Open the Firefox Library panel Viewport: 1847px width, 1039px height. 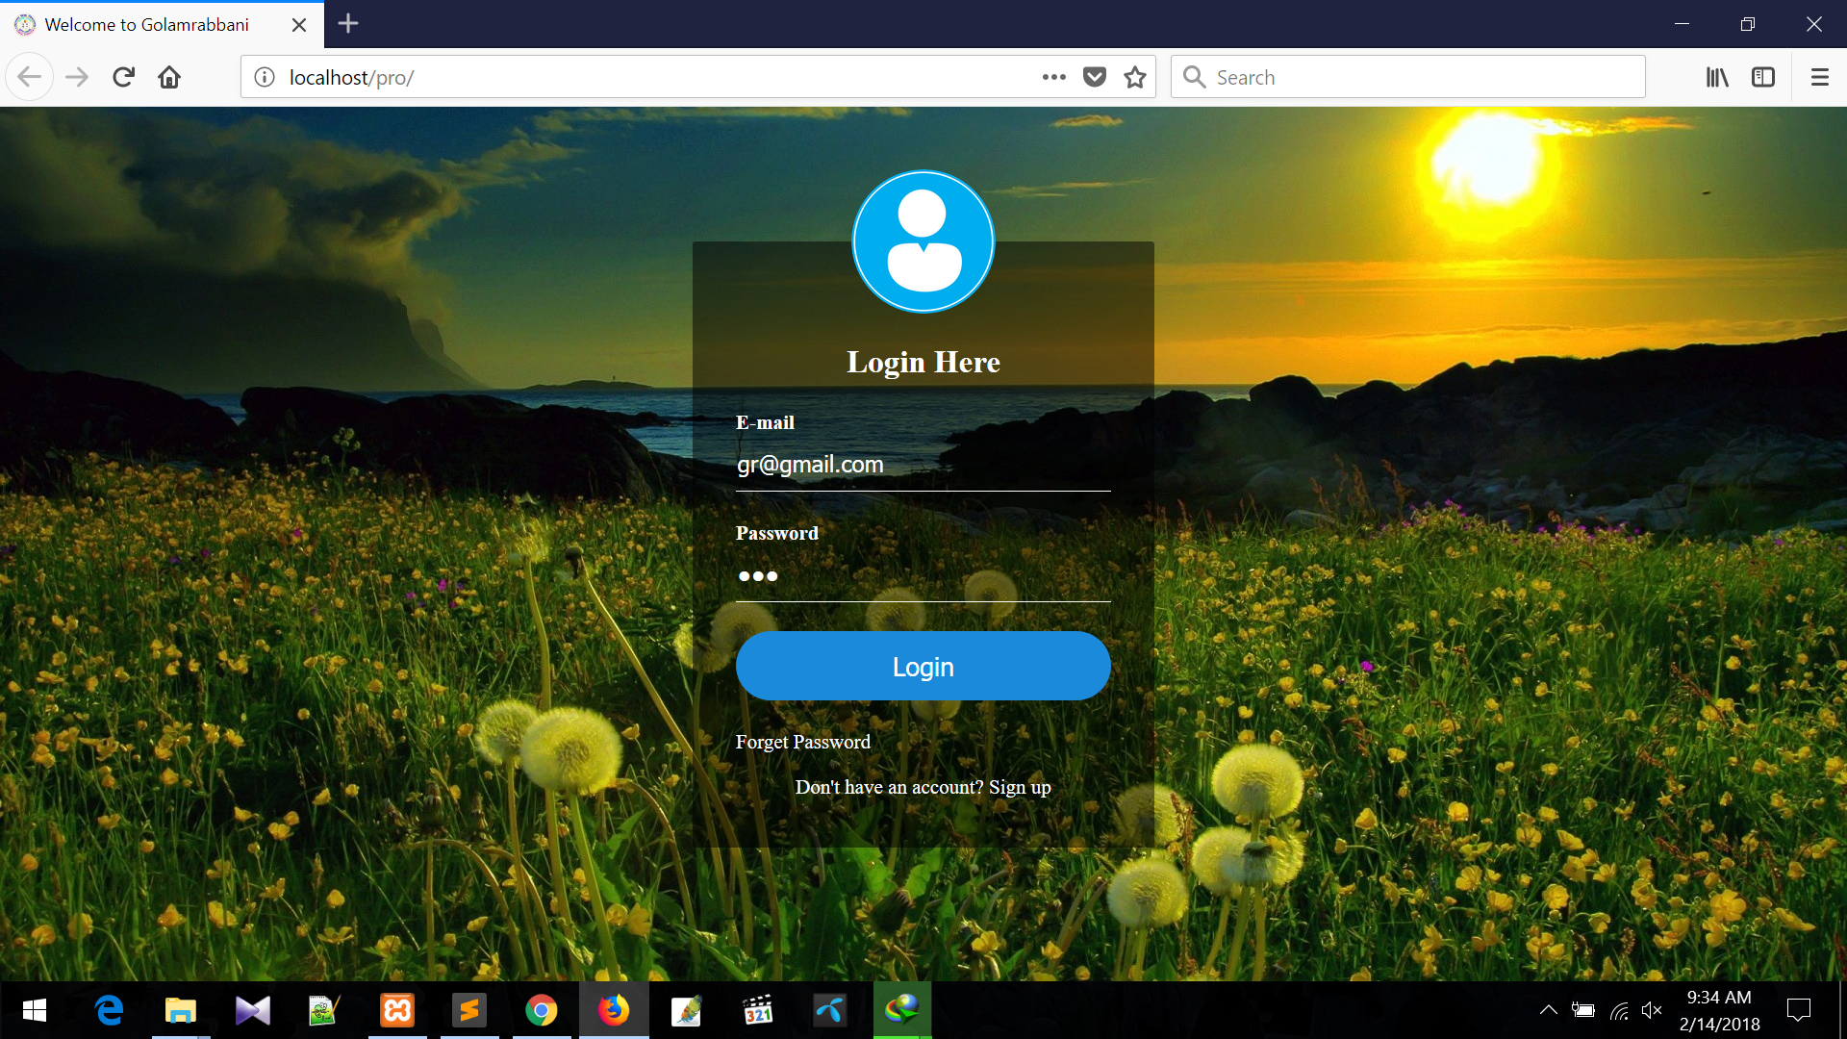point(1717,77)
